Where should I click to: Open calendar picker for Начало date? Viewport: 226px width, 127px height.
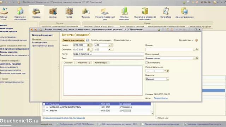(88, 45)
